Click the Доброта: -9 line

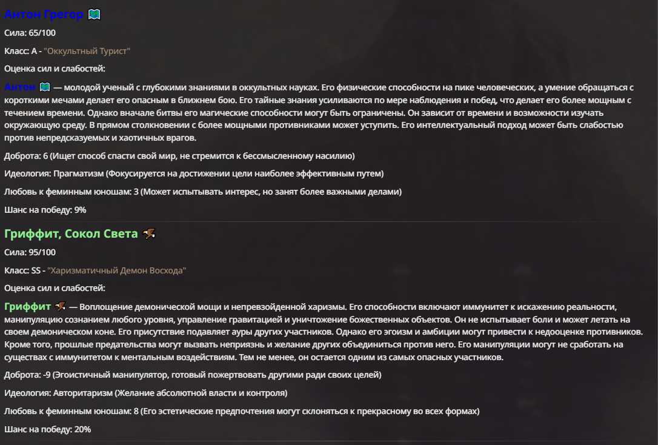pos(193,375)
